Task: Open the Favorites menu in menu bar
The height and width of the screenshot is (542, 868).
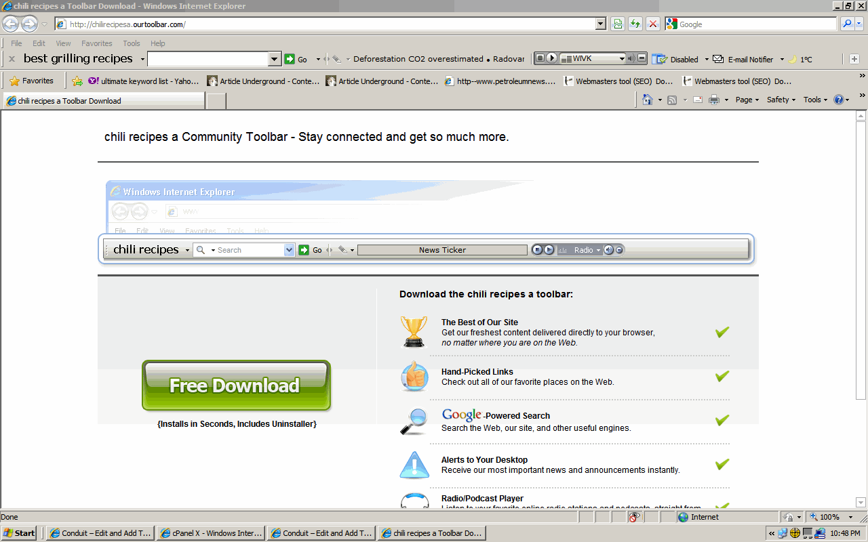Action: [x=97, y=43]
